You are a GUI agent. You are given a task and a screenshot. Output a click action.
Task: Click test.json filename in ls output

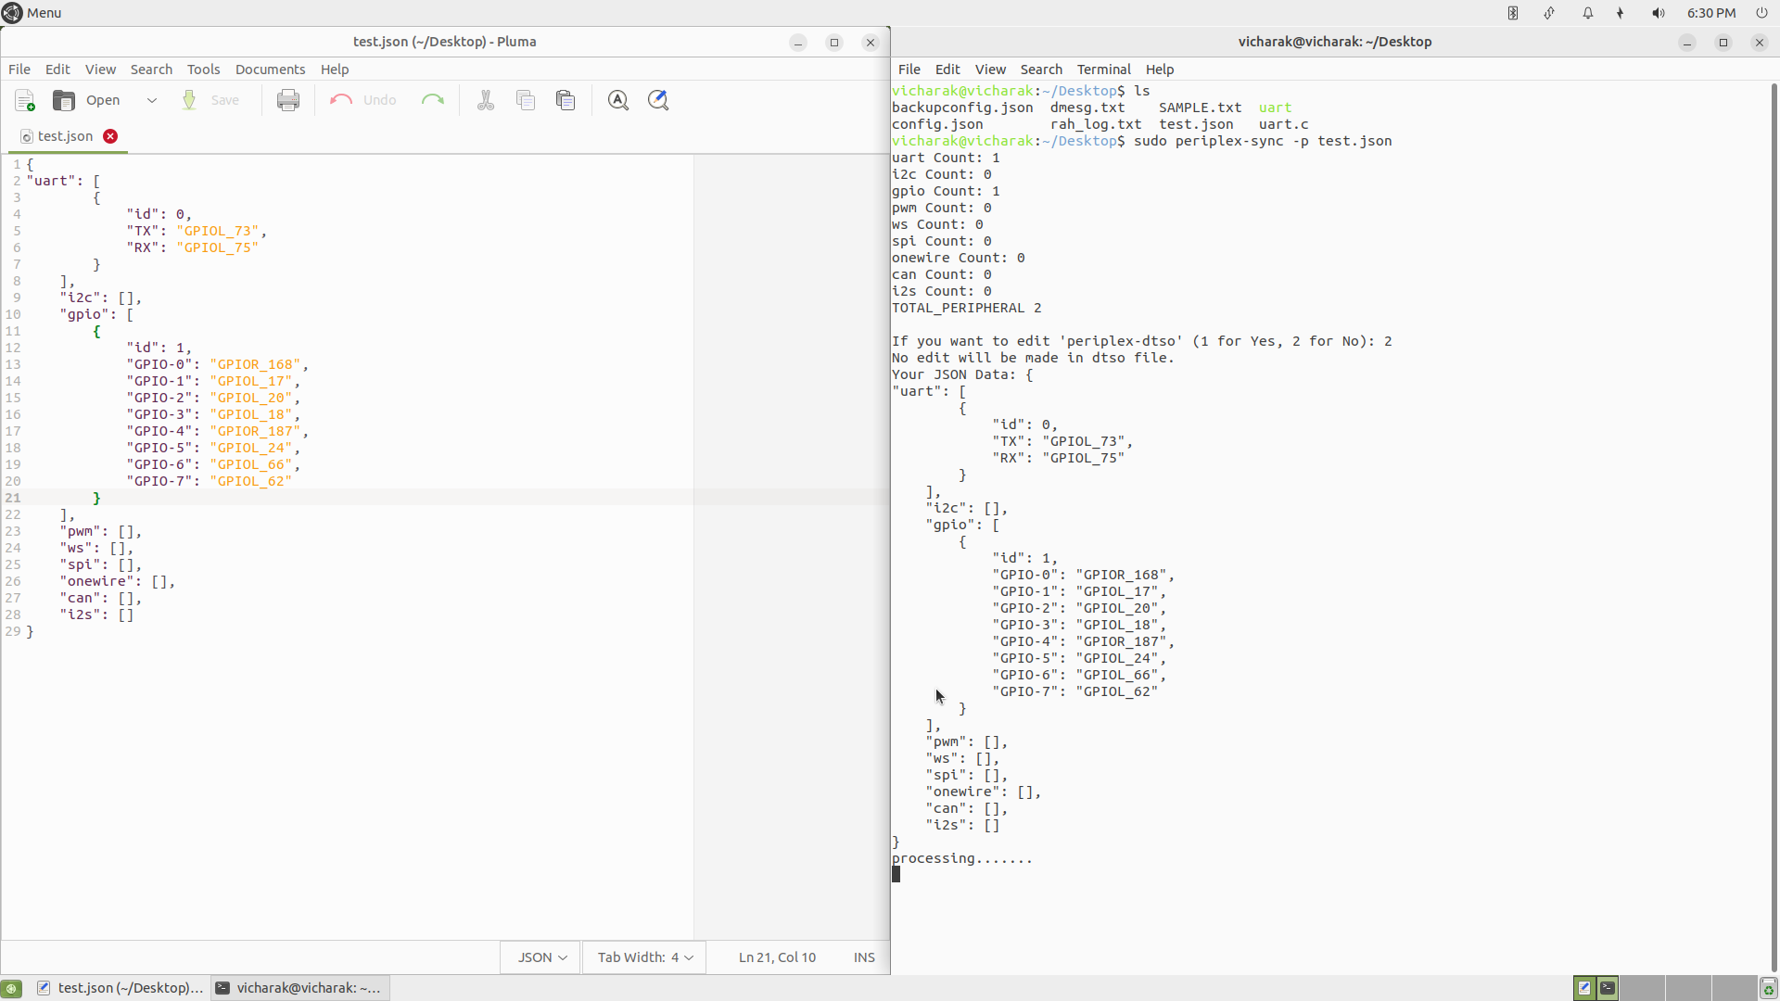click(x=1196, y=124)
